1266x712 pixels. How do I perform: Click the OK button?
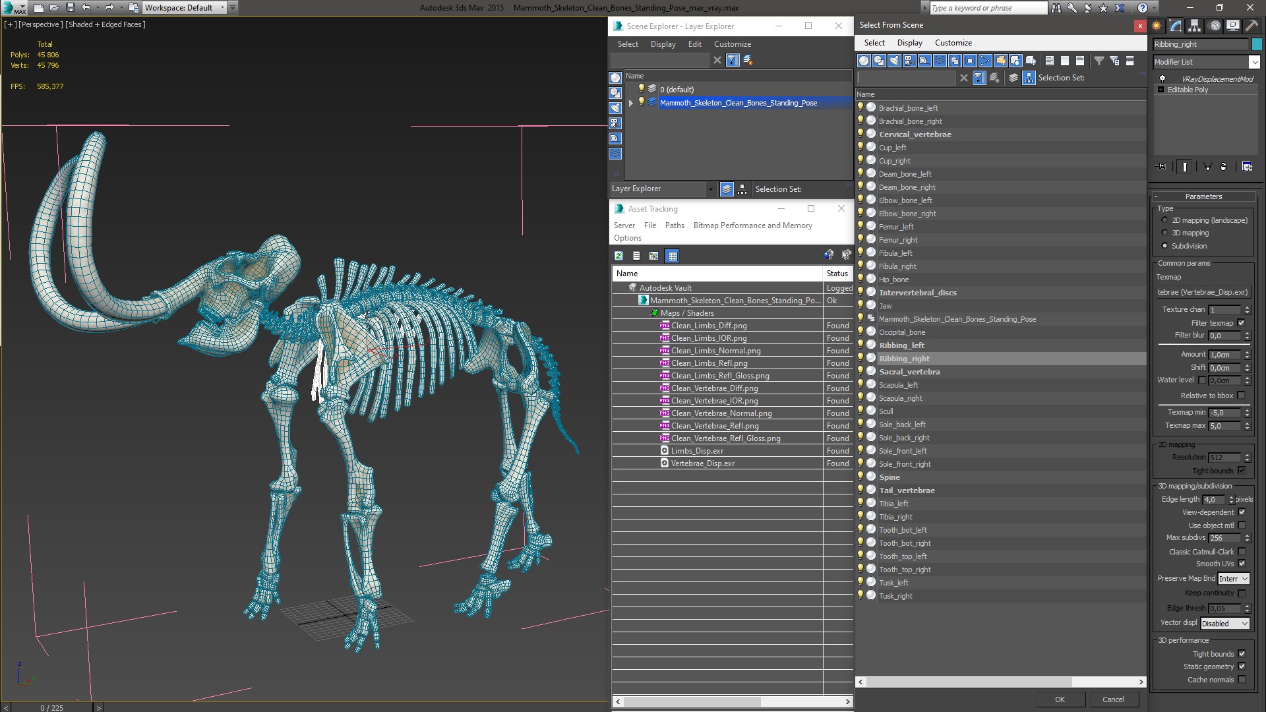[1060, 699]
